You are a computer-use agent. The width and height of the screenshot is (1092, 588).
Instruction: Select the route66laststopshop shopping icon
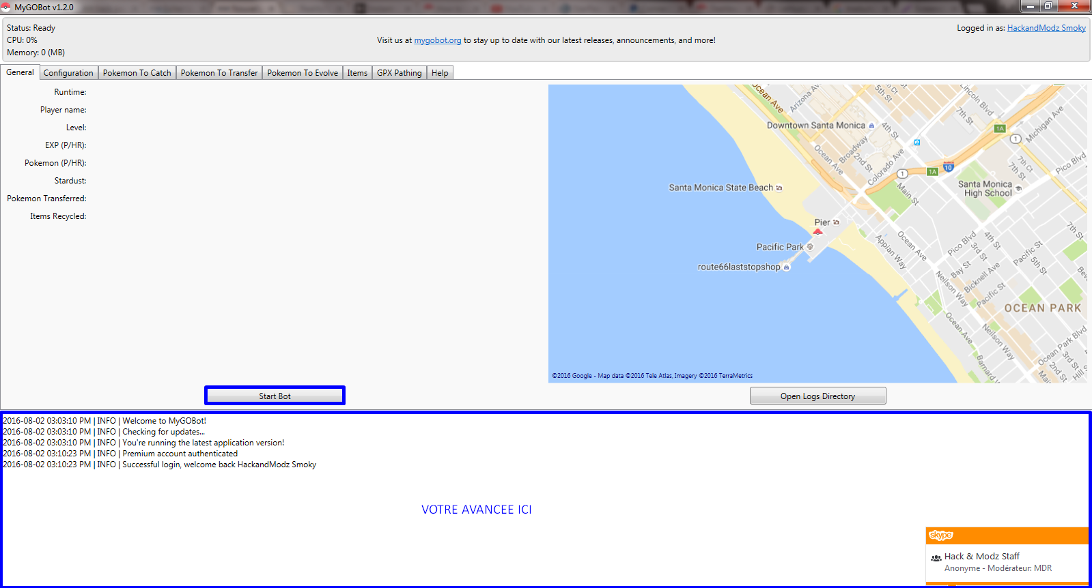coord(786,267)
